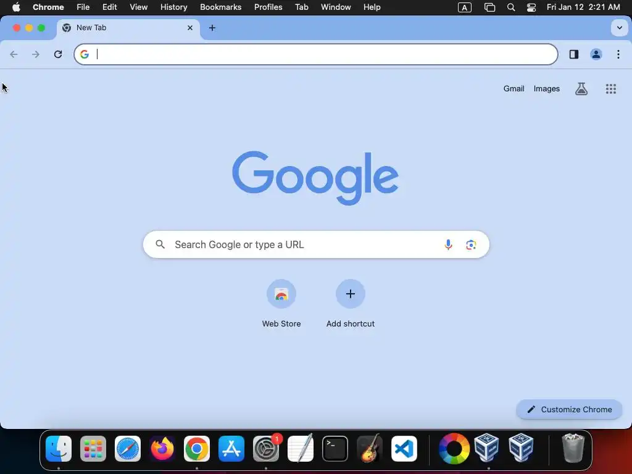Open Launchpad from the Dock

pyautogui.click(x=93, y=449)
